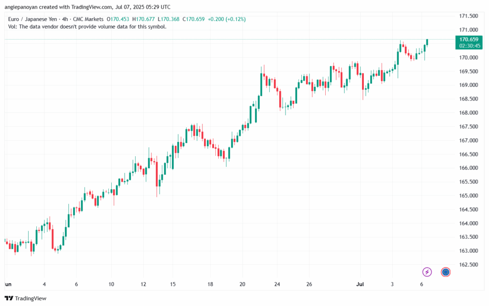489x306 pixels.
Task: Click the high value H170.677
Action: pos(143,19)
